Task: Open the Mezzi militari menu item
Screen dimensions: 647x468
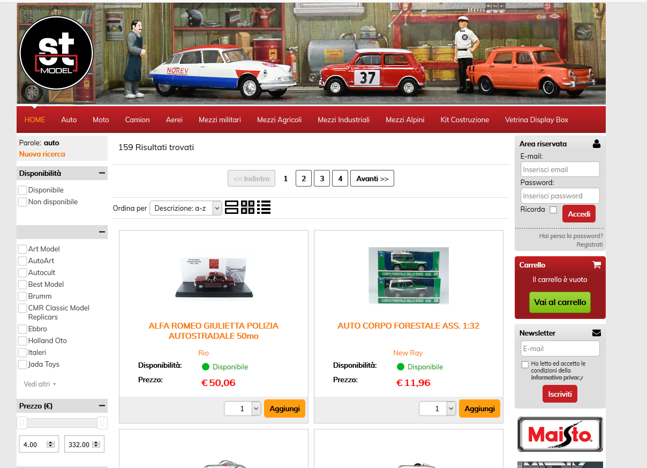Action: (x=220, y=120)
